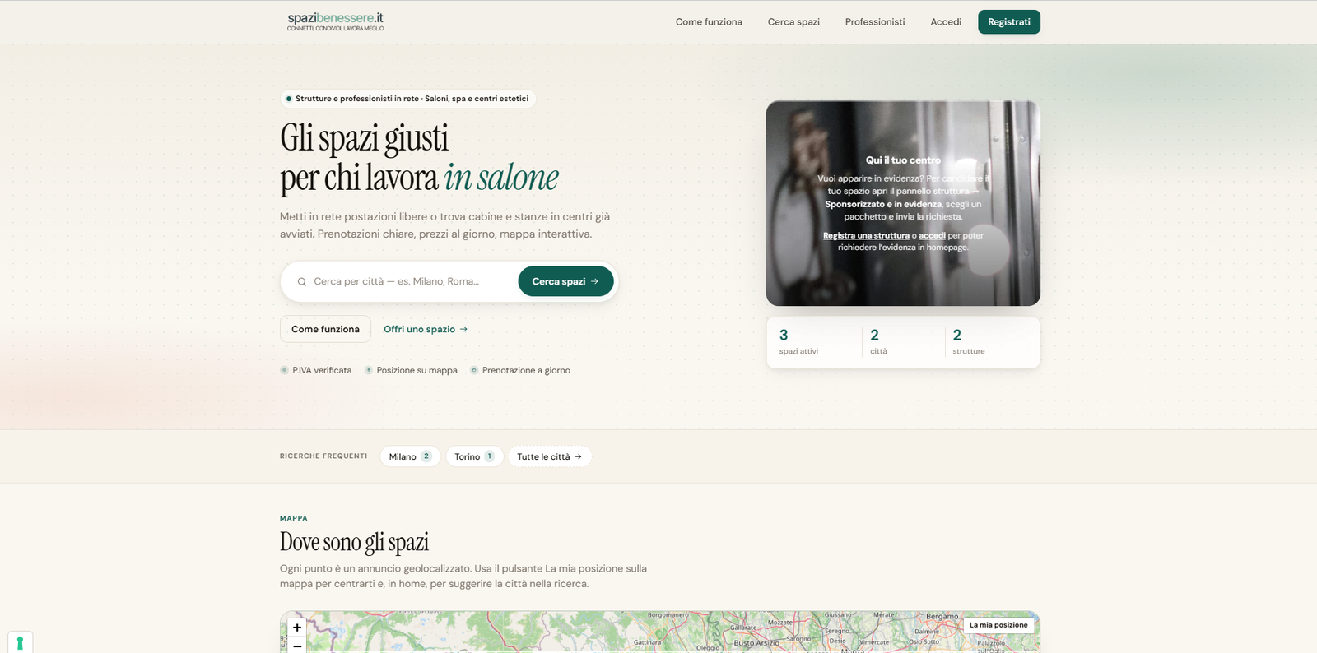Click the Prenotazione a giorno badge icon
Image resolution: width=1317 pixels, height=653 pixels.
click(x=474, y=370)
